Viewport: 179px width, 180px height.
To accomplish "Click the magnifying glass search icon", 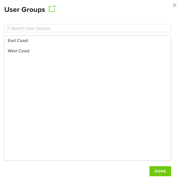I will pyautogui.click(x=8, y=28).
